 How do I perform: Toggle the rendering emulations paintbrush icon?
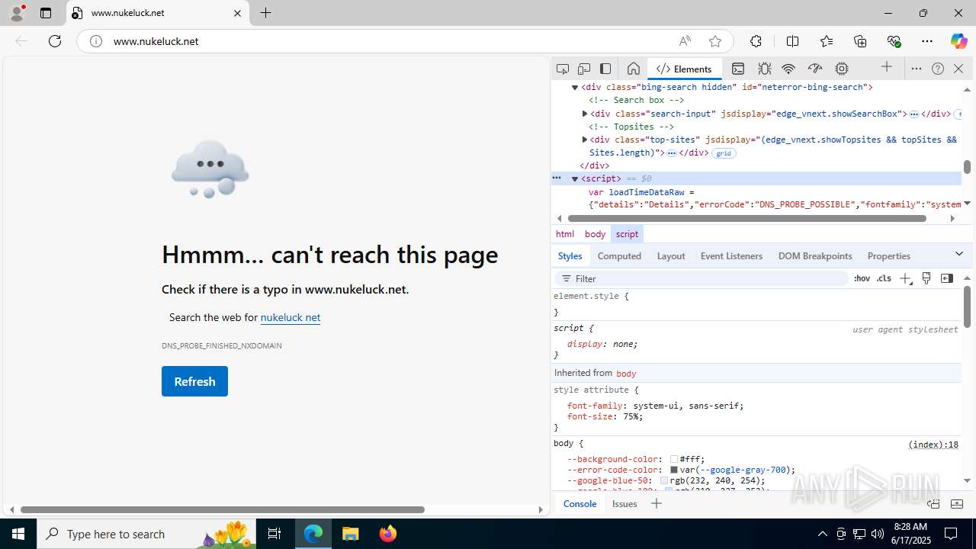tap(926, 278)
